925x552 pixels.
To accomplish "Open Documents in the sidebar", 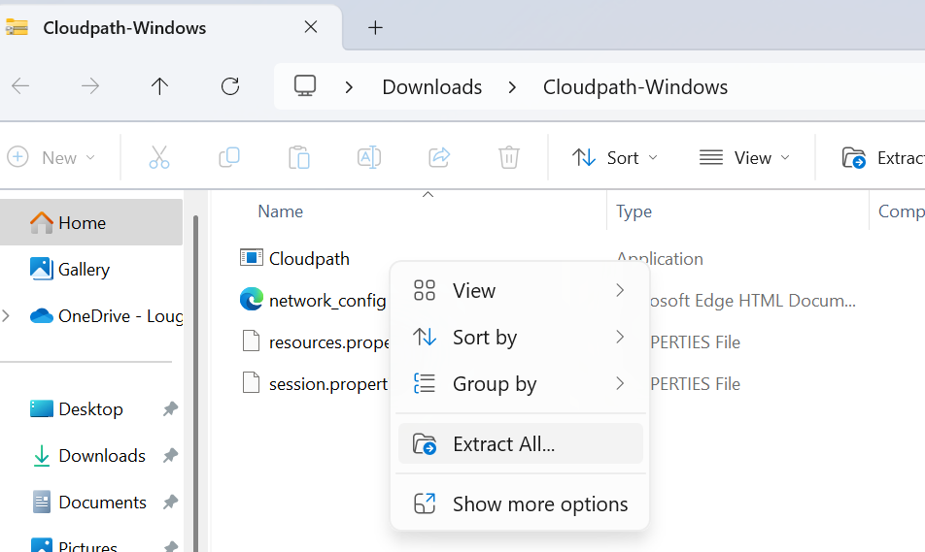I will point(102,502).
